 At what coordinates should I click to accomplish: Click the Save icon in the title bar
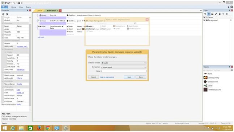6,3
